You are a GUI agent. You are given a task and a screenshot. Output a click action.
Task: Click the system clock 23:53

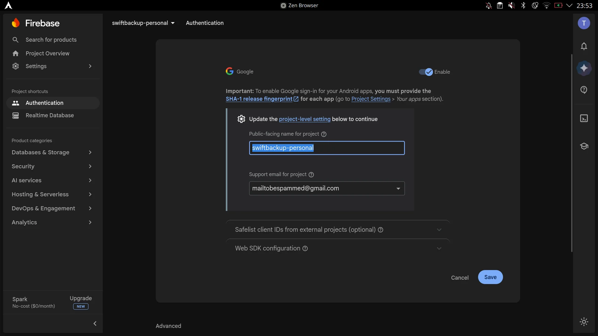click(x=584, y=6)
